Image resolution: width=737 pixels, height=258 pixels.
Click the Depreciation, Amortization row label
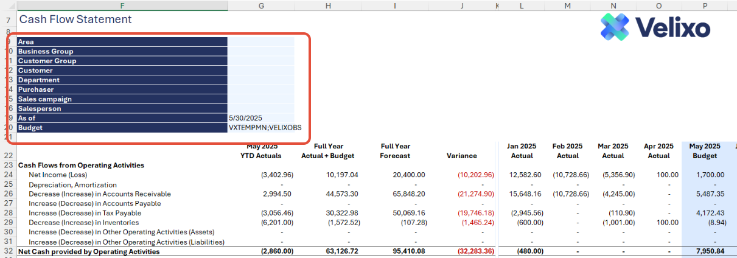72,184
